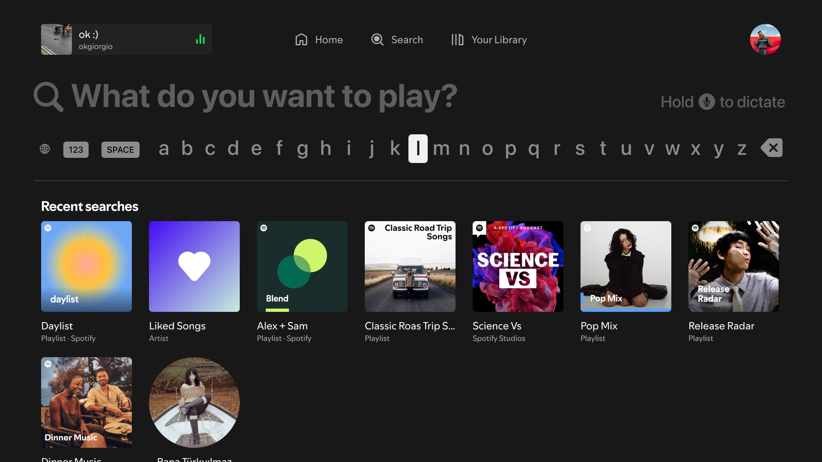The width and height of the screenshot is (822, 462).
Task: Select letter b on keyboard
Action: click(x=187, y=149)
